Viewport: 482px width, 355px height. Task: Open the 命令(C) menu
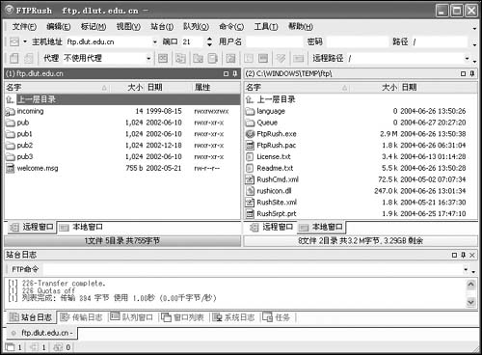click(x=231, y=27)
